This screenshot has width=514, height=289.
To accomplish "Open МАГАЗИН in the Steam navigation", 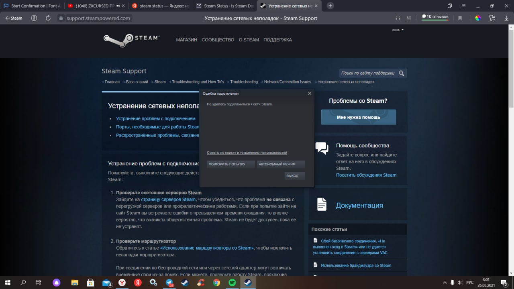I will coord(187,40).
